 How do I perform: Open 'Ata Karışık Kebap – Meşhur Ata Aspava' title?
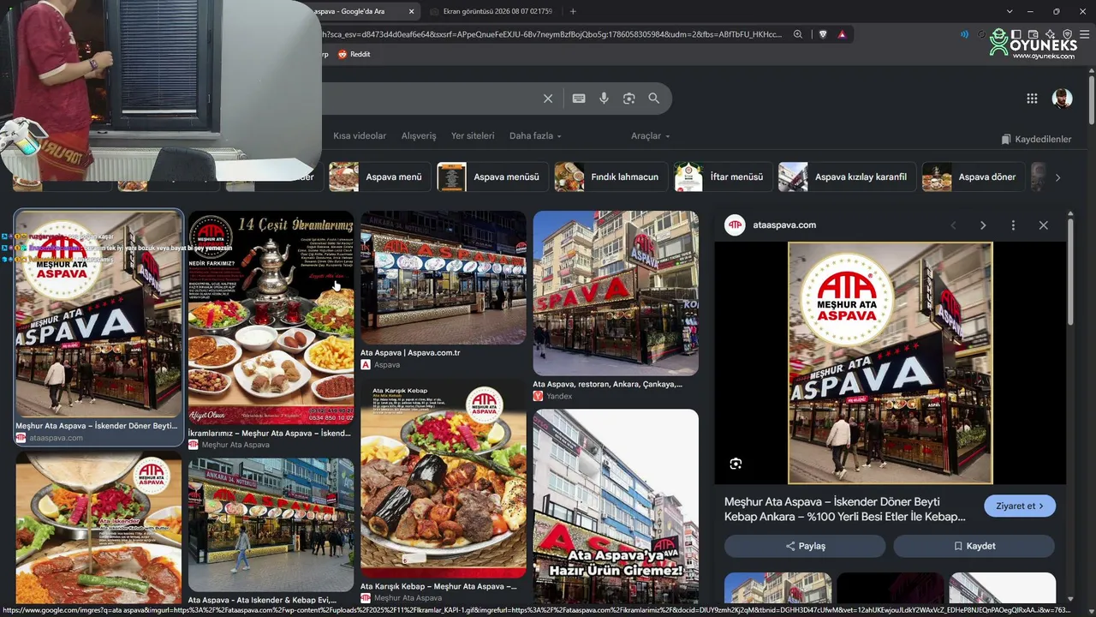click(x=438, y=587)
